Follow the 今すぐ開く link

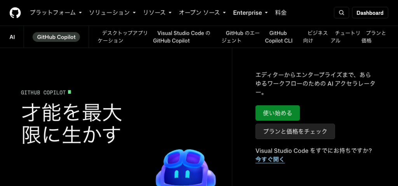(x=270, y=159)
